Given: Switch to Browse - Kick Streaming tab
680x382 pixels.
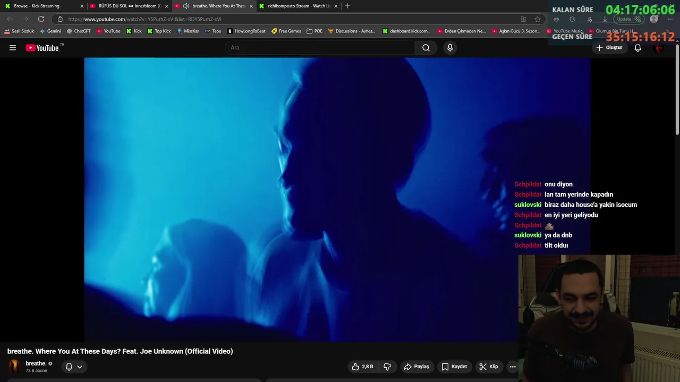Looking at the screenshot, I should pos(44,6).
